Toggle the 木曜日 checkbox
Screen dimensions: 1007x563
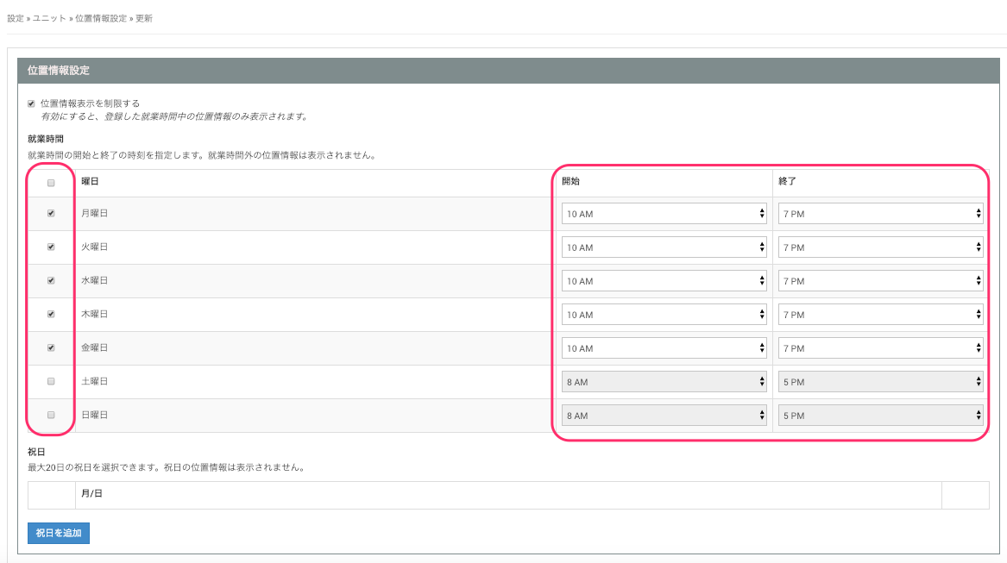point(51,314)
